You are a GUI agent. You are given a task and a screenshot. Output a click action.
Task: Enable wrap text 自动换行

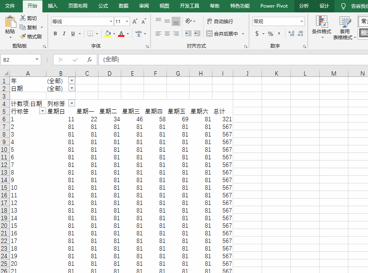pos(220,21)
